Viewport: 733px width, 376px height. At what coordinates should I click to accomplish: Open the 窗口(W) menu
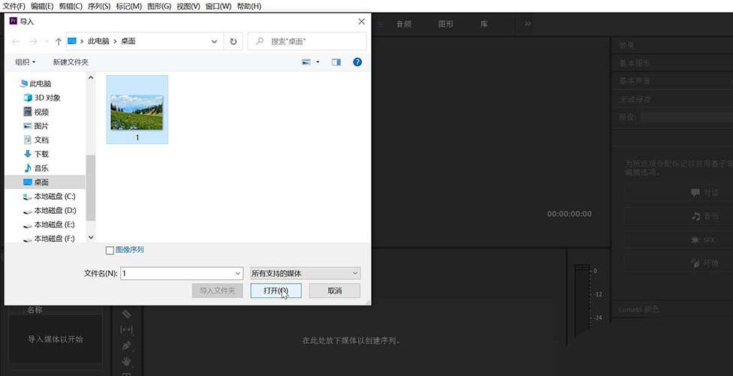pyautogui.click(x=219, y=6)
